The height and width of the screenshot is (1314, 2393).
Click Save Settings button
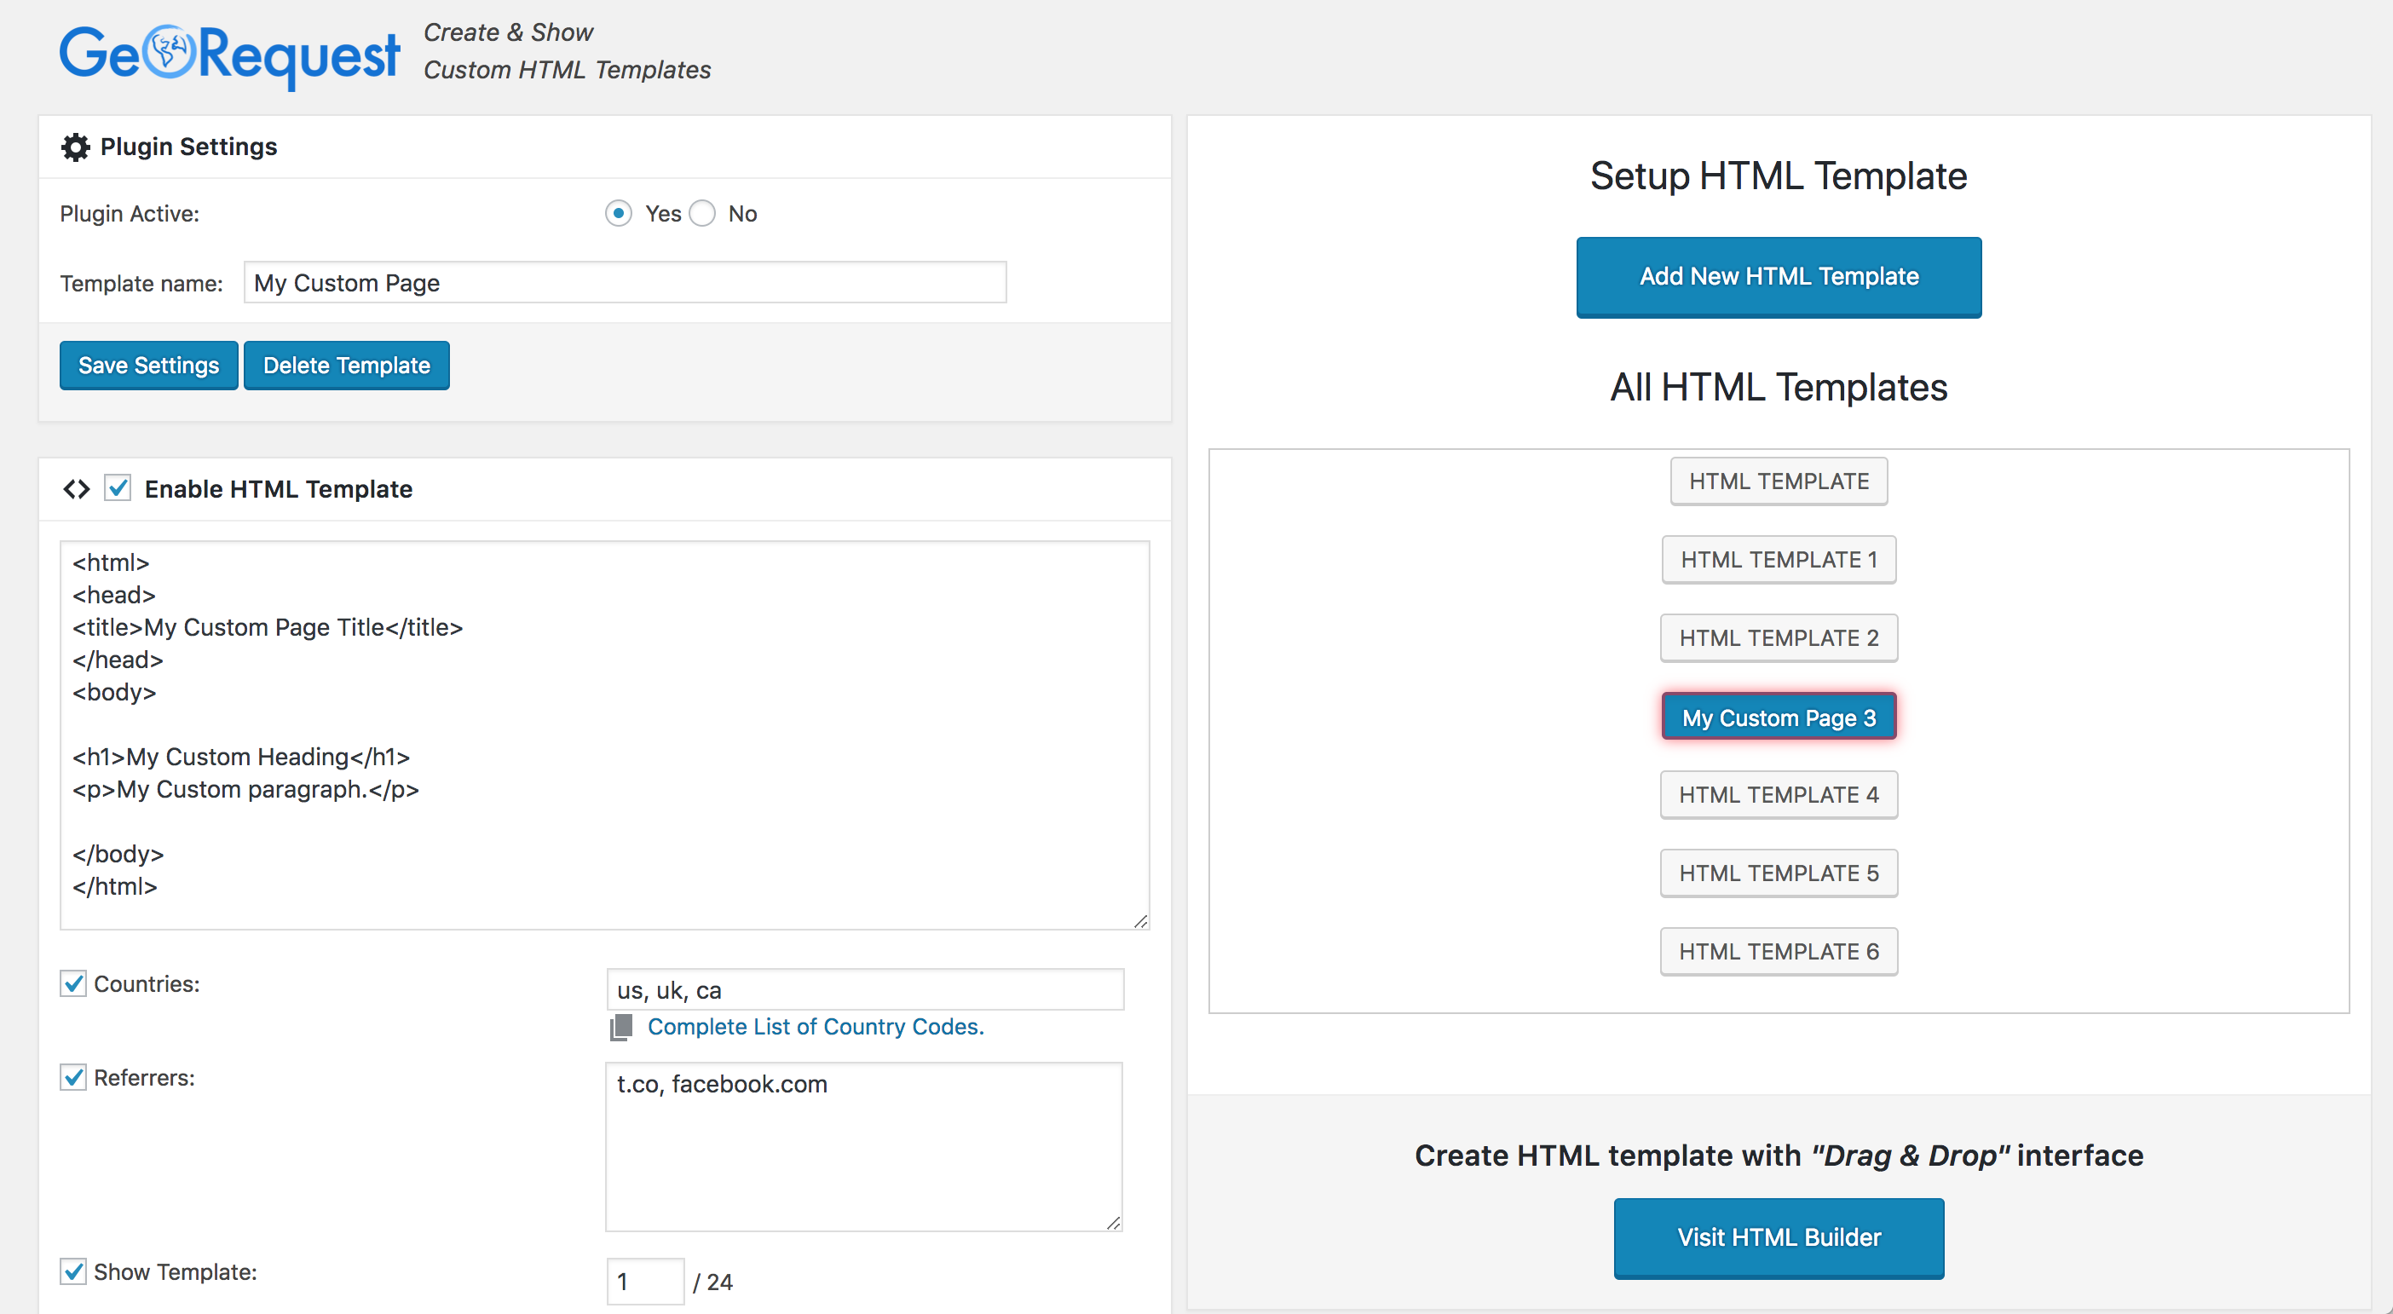coord(148,365)
